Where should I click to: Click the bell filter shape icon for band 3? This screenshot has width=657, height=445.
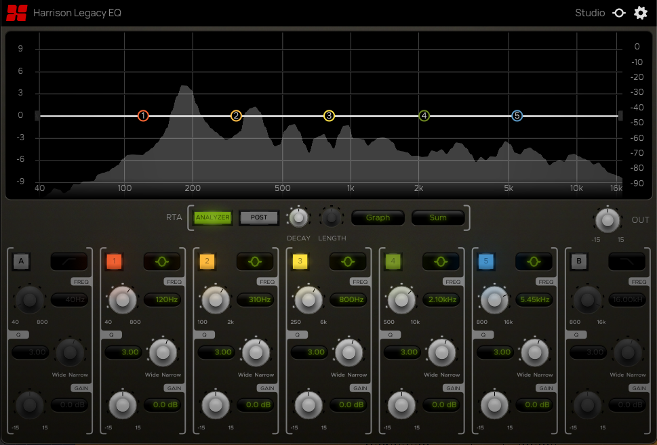[349, 261]
